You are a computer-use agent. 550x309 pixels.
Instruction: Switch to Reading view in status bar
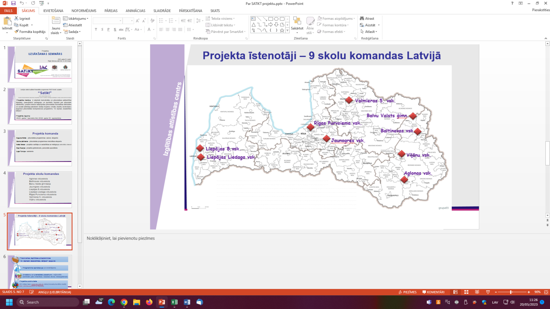tap(477, 292)
